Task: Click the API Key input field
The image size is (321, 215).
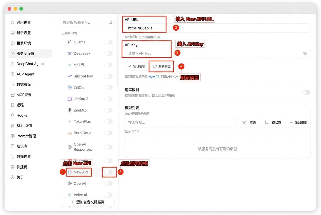Action: click(217, 53)
